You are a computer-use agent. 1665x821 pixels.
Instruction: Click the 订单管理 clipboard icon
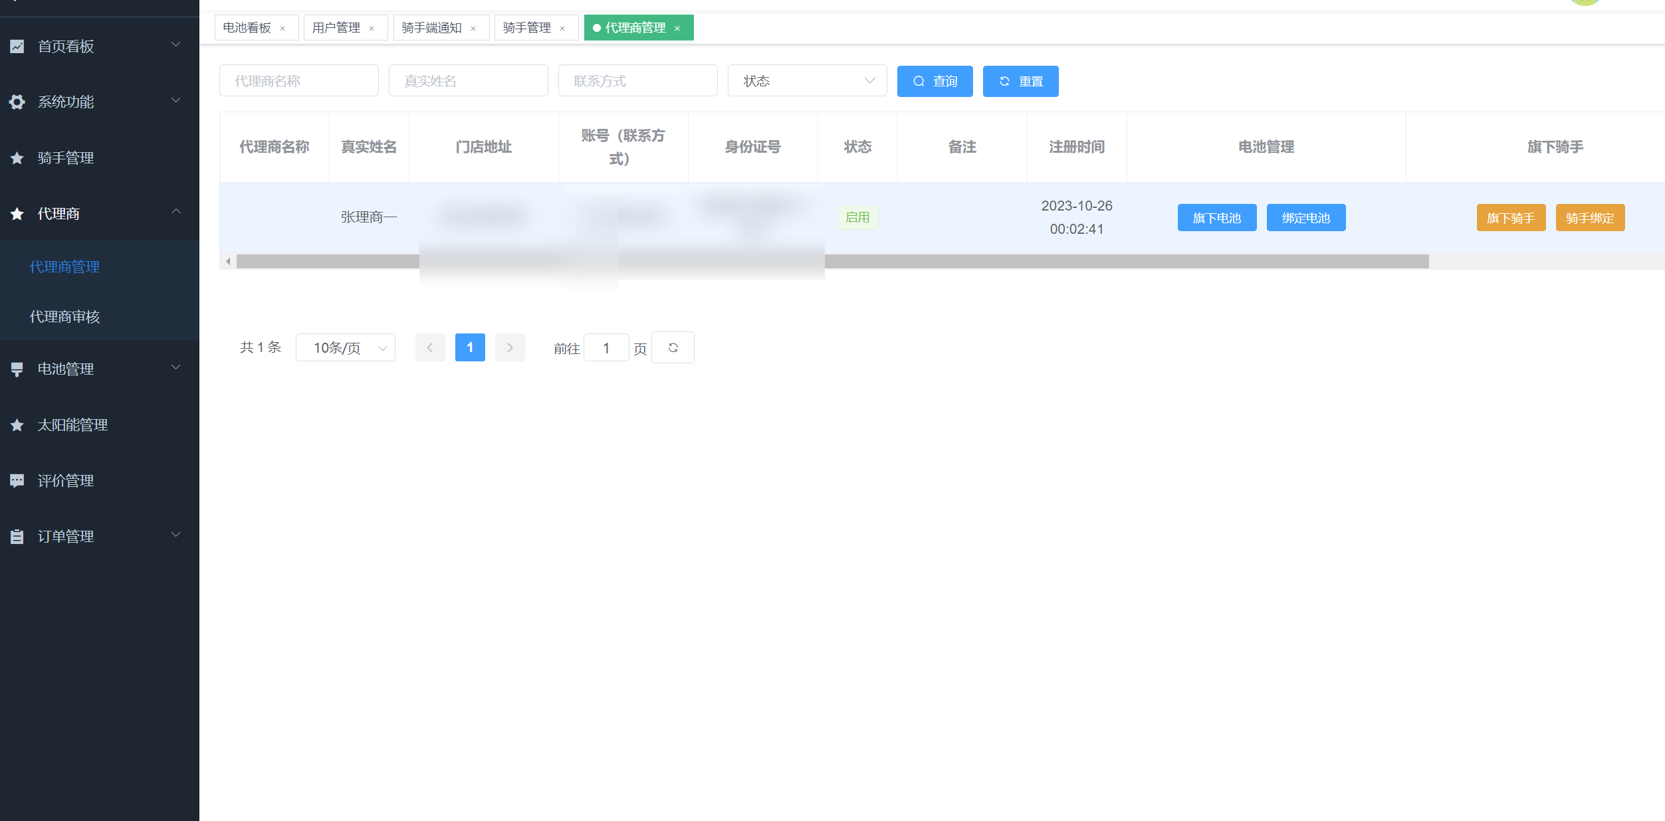pos(17,537)
